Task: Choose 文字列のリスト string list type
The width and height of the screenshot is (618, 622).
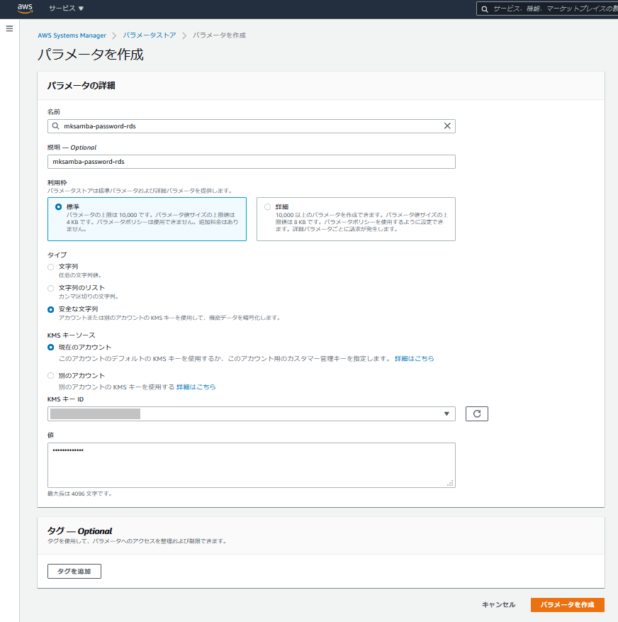Action: [51, 289]
